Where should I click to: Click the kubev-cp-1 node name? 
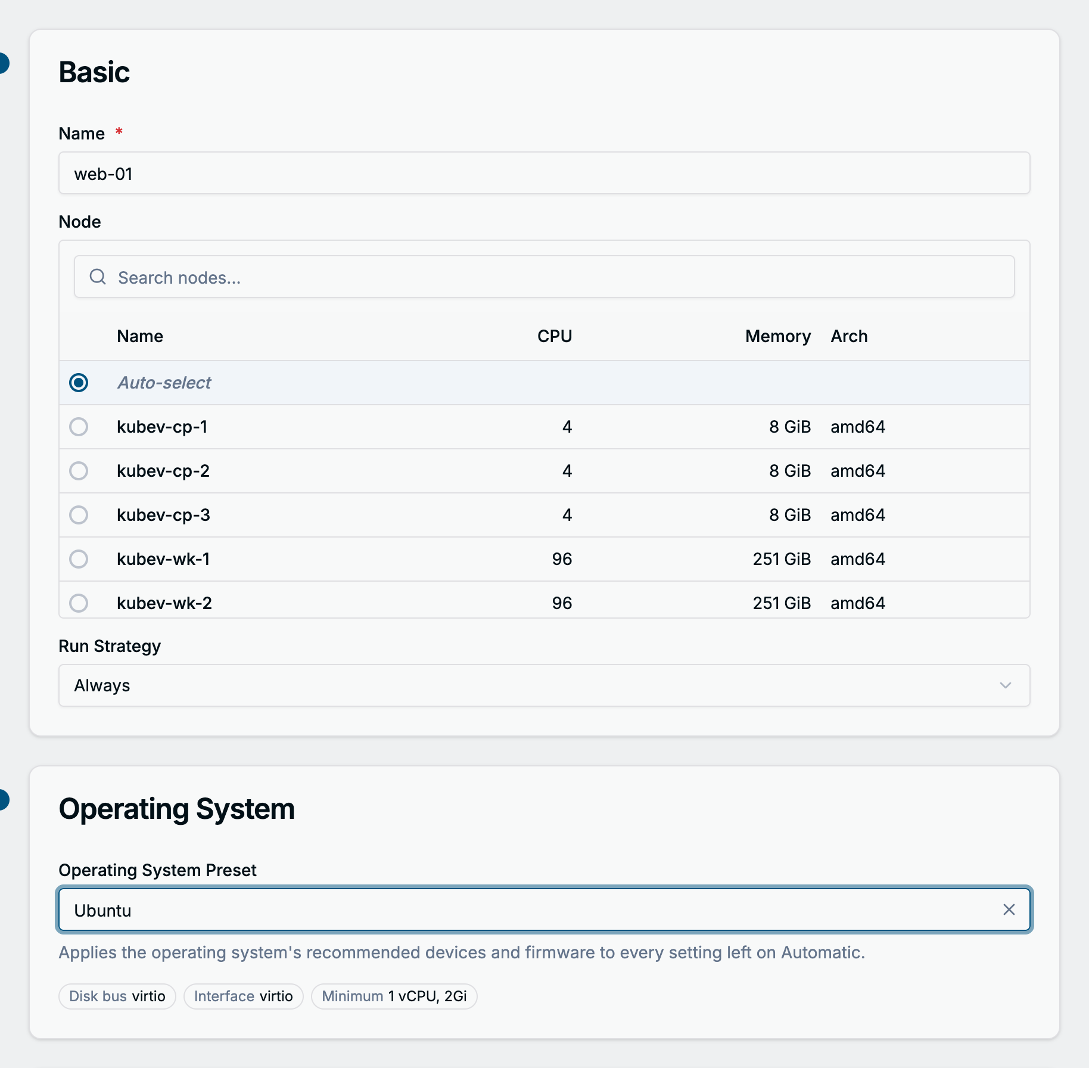click(162, 427)
